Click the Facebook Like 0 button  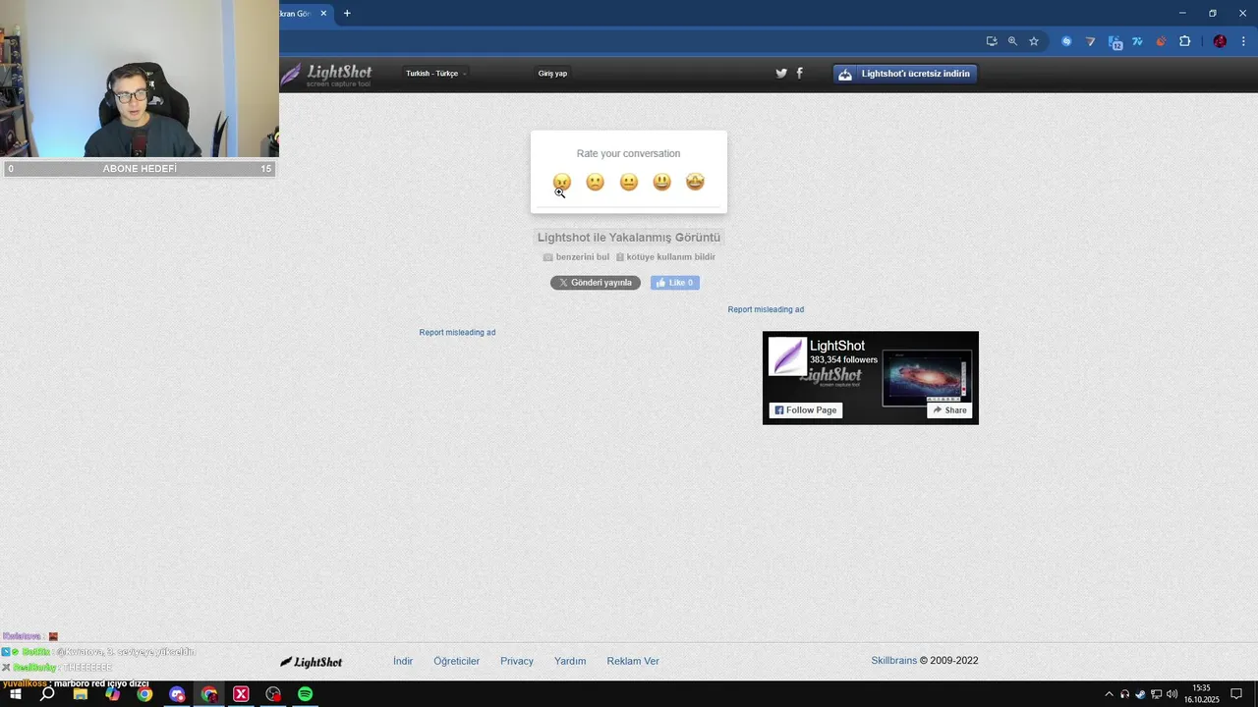(675, 283)
